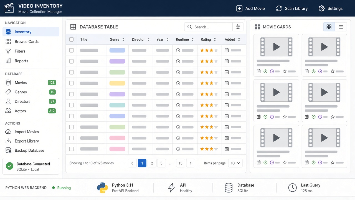Click the Database Connected status card
Screen dimensions: 355x200
point(31,166)
